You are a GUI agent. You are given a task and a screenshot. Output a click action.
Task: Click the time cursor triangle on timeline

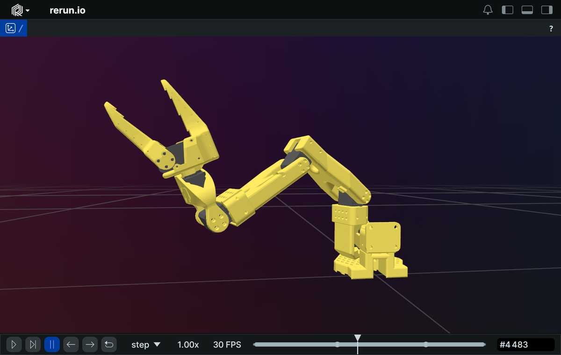[x=358, y=338]
